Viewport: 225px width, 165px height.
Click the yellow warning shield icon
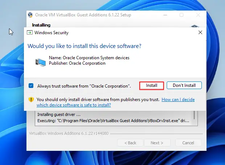coord(31,100)
